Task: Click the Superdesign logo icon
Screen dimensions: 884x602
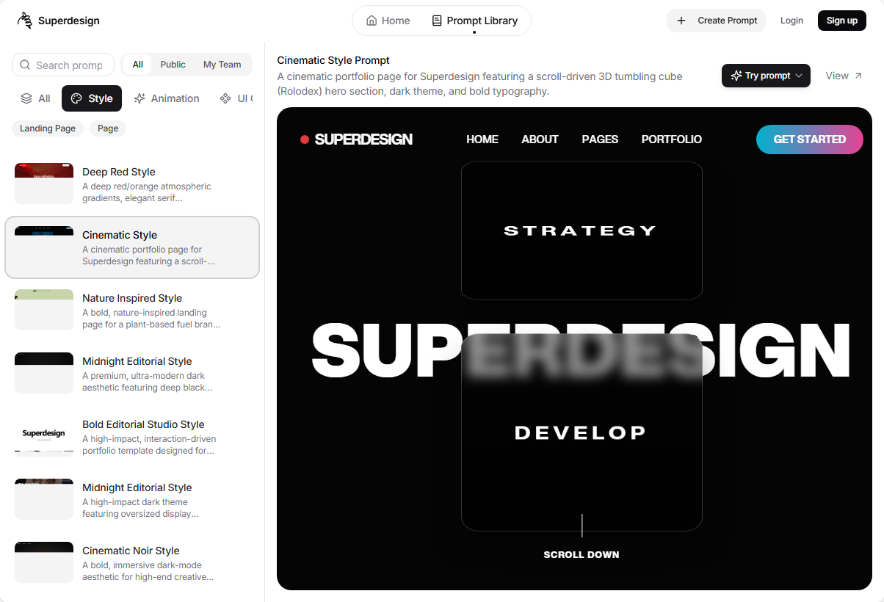Action: click(x=25, y=21)
